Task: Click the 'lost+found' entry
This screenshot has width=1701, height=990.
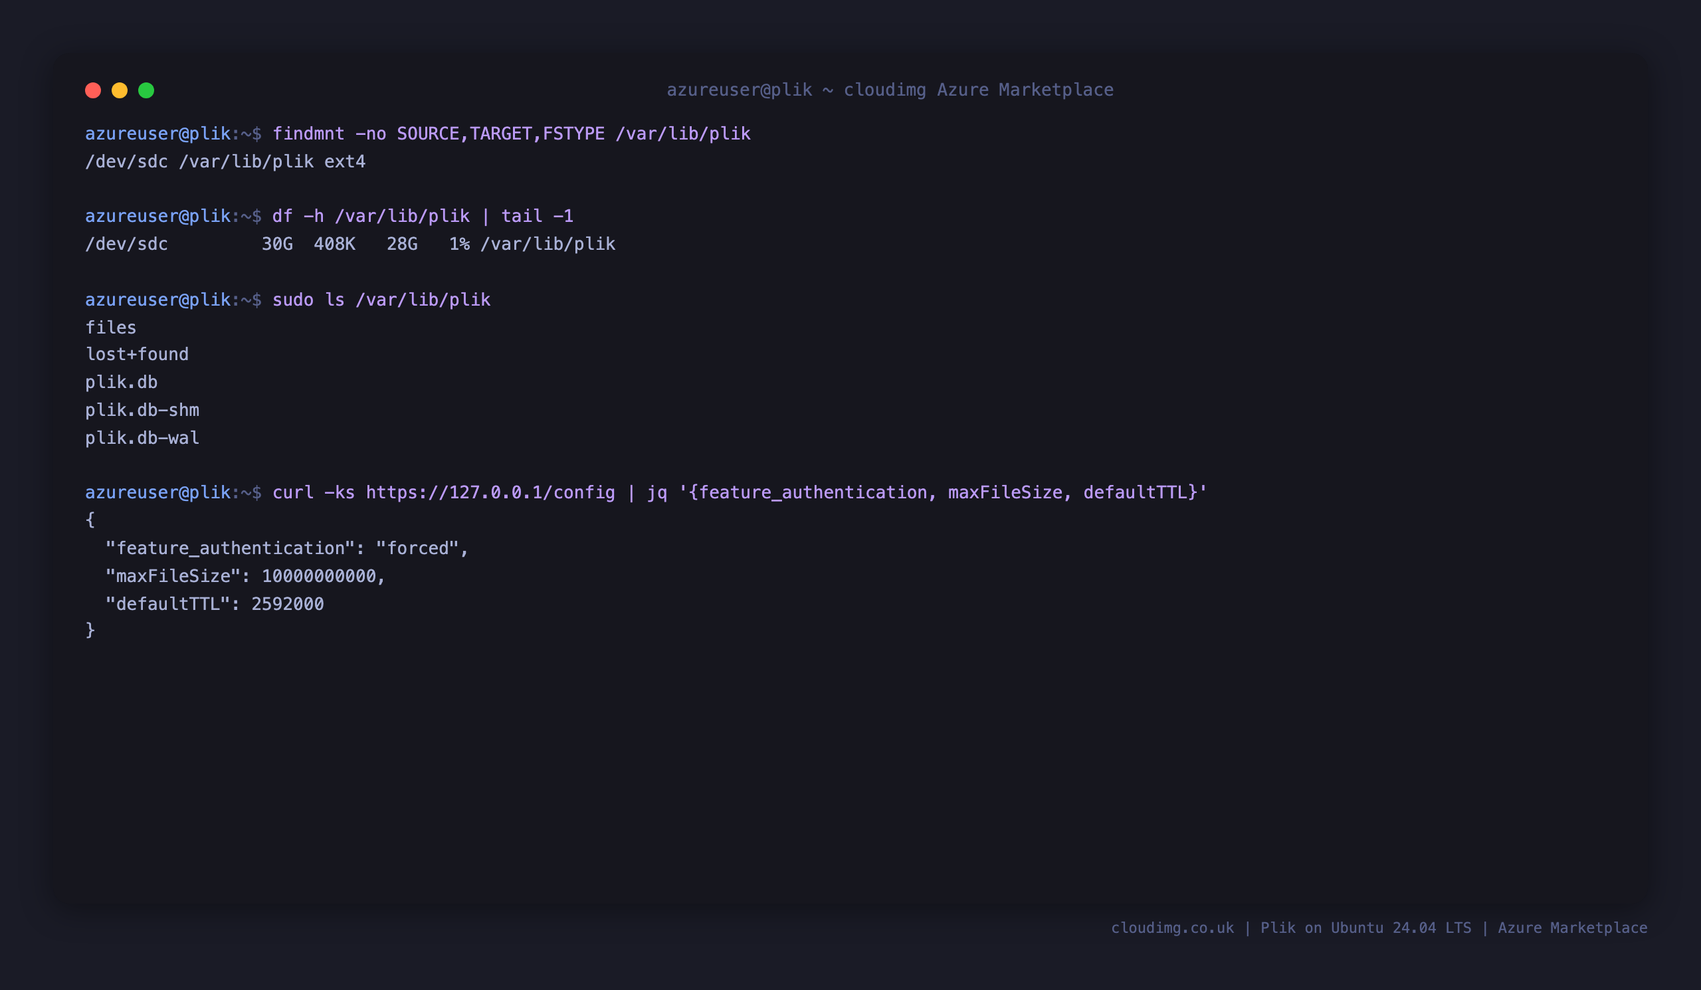Action: 137,354
